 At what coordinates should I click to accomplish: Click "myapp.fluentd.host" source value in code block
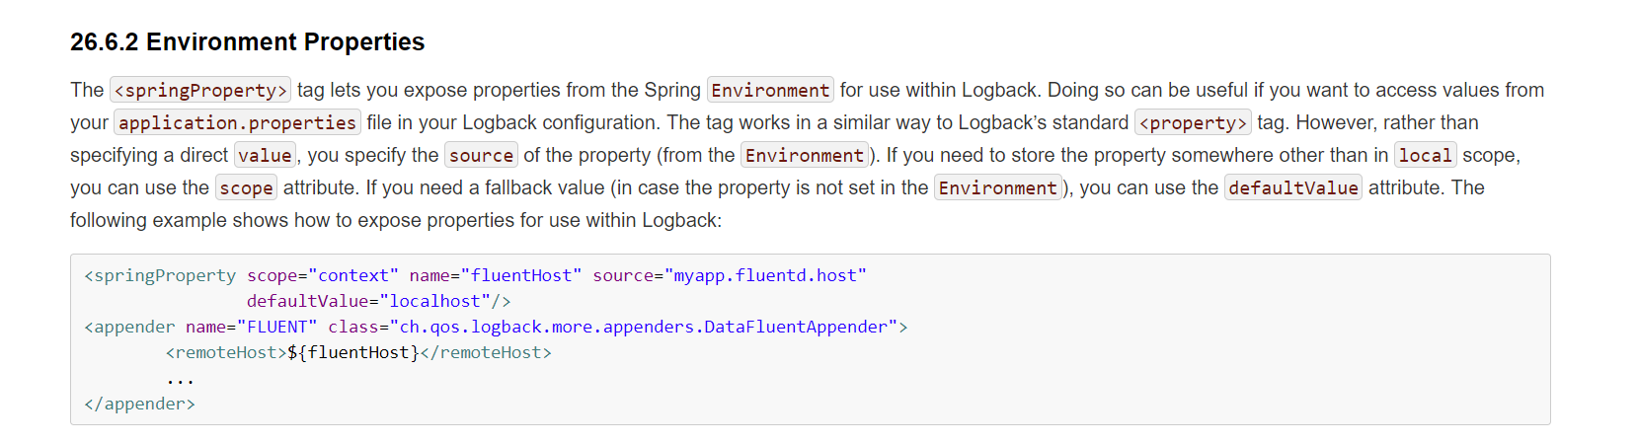click(765, 276)
